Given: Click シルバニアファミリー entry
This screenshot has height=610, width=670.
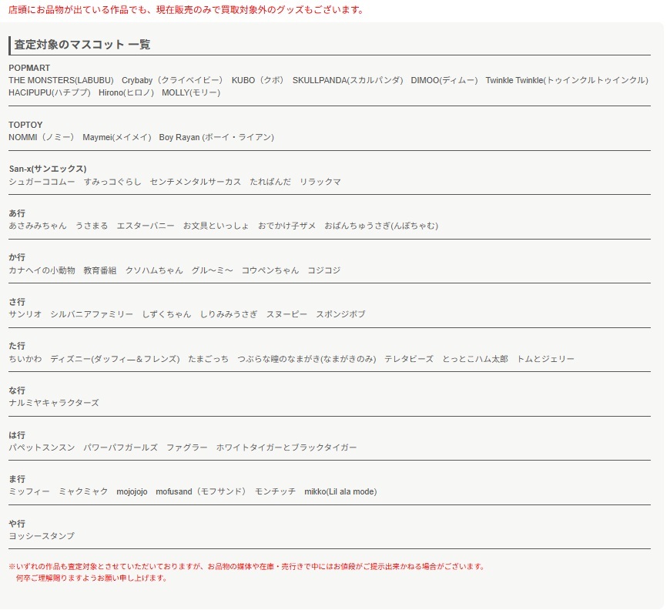Looking at the screenshot, I should tap(92, 314).
